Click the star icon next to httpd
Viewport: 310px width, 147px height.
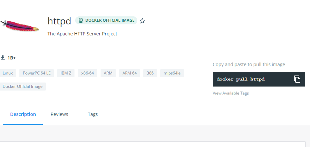(x=142, y=21)
